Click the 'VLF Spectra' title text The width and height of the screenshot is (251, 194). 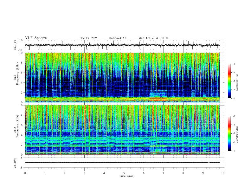click(x=36, y=38)
